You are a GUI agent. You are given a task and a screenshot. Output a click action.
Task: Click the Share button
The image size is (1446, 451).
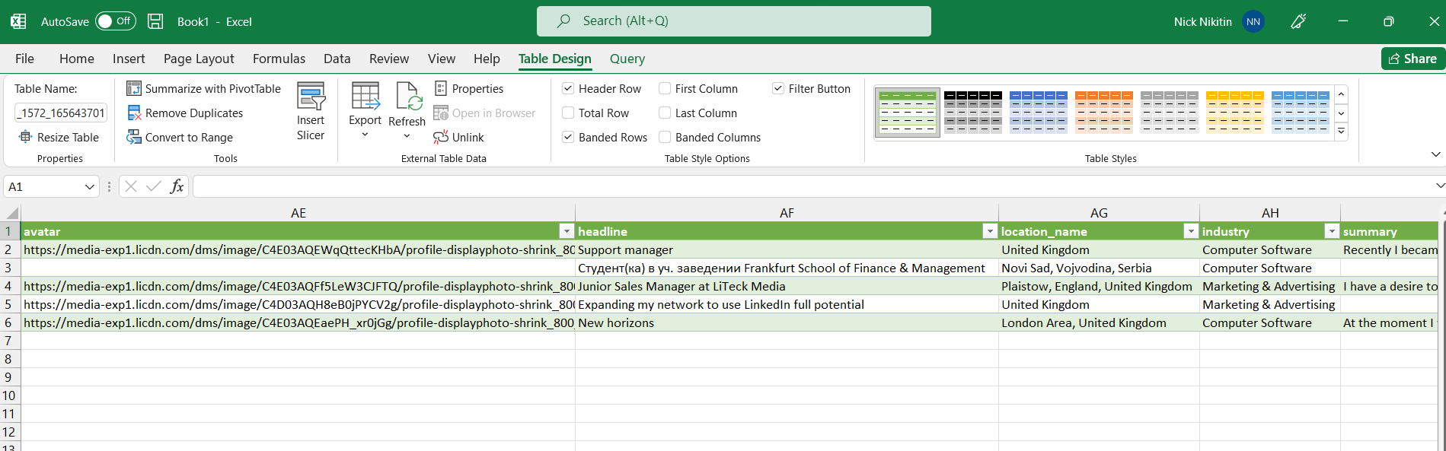pyautogui.click(x=1413, y=59)
